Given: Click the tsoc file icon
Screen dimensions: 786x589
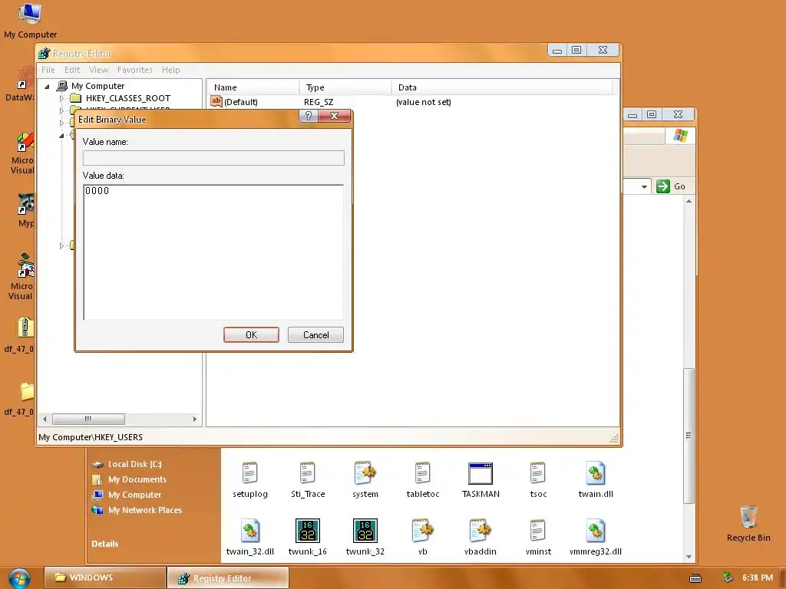Looking at the screenshot, I should coord(538,473).
